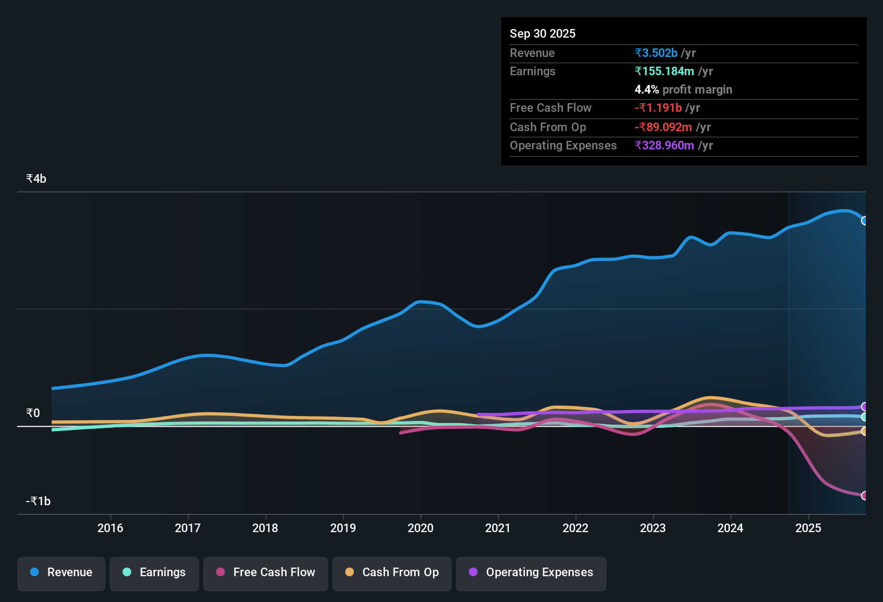Select the 2025 year label on the axis
883x602 pixels.
tap(809, 528)
